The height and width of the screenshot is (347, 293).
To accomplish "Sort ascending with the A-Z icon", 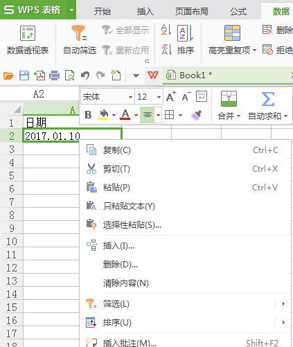I will (x=166, y=30).
